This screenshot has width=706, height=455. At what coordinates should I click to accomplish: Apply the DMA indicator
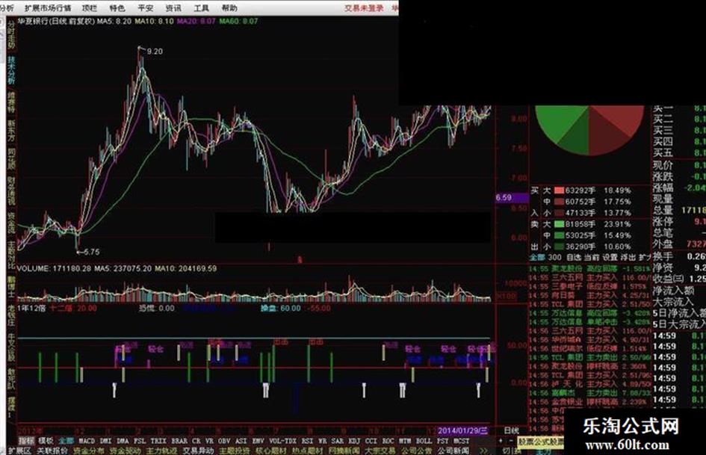[x=123, y=441]
